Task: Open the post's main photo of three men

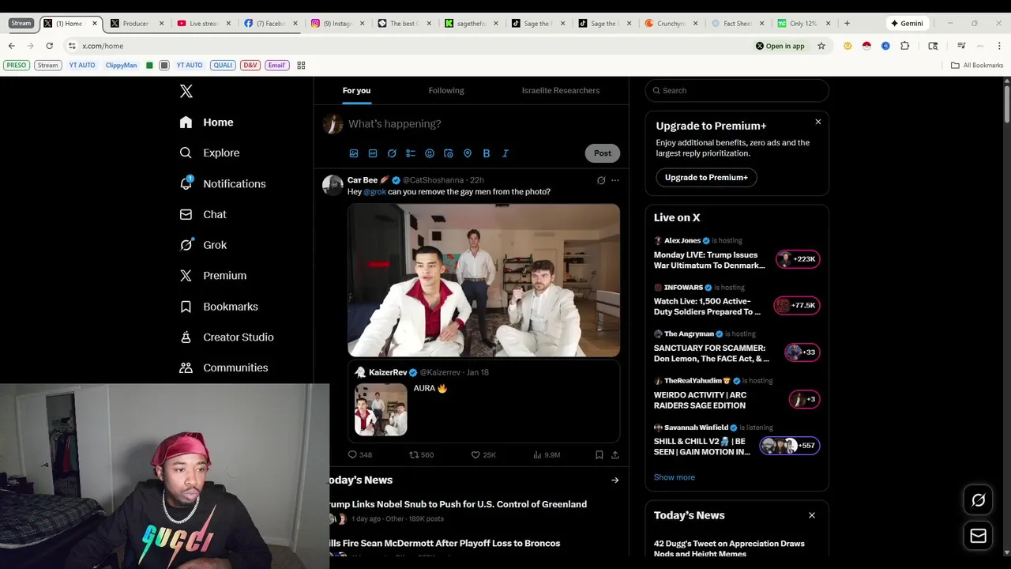Action: pyautogui.click(x=483, y=281)
